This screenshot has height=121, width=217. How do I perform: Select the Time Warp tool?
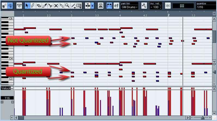(x=79, y=6)
